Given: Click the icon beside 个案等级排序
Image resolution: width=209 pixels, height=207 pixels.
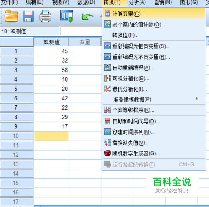Looking at the screenshot, I should [x=107, y=110].
